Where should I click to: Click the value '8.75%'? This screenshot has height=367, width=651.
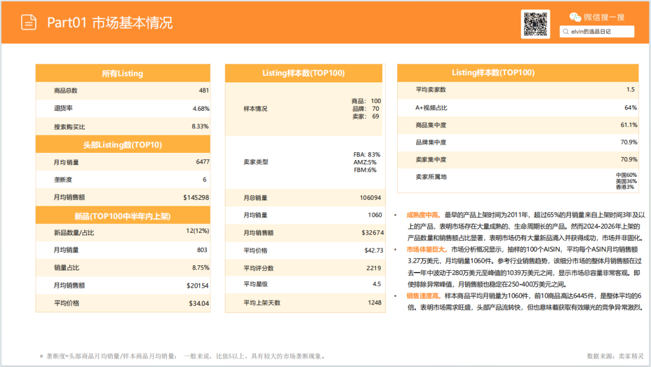[x=201, y=268]
